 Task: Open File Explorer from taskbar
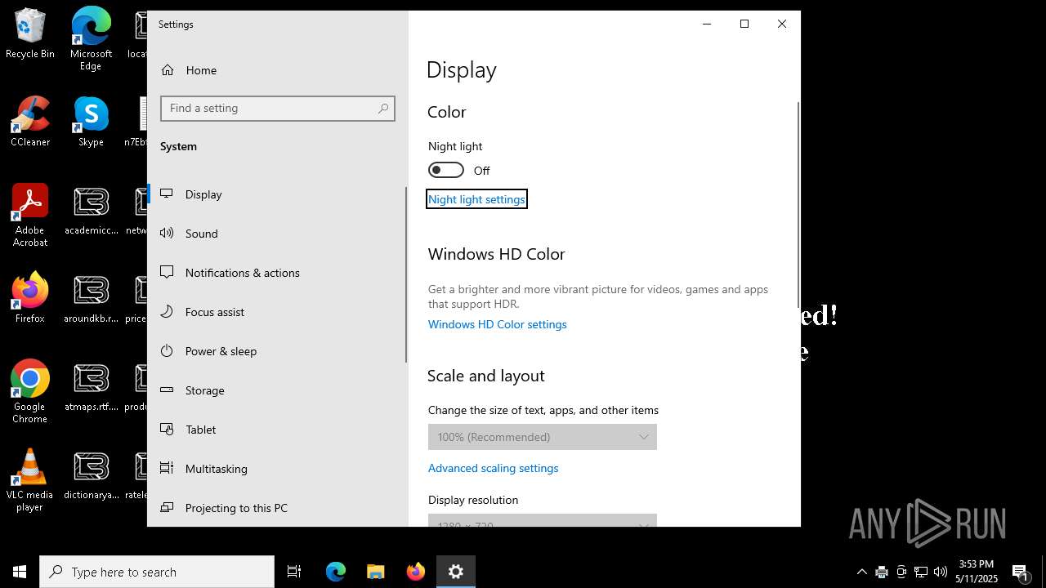[376, 572]
